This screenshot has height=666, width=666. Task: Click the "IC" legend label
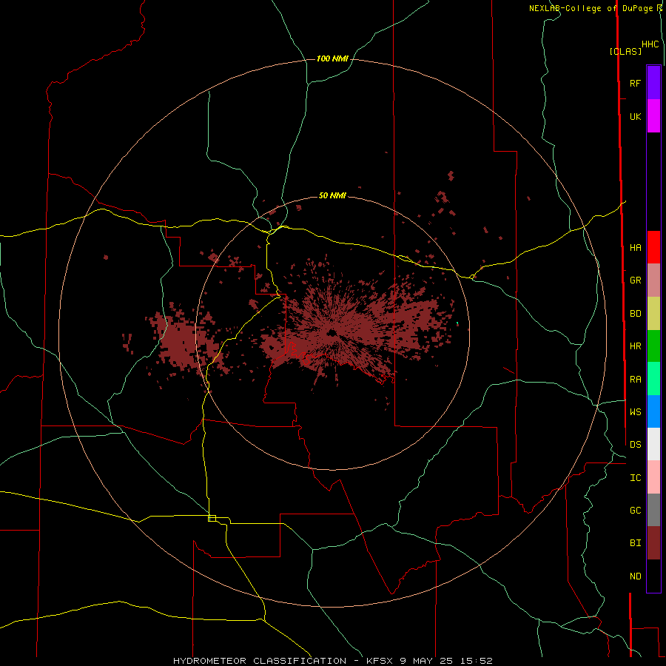point(636,478)
